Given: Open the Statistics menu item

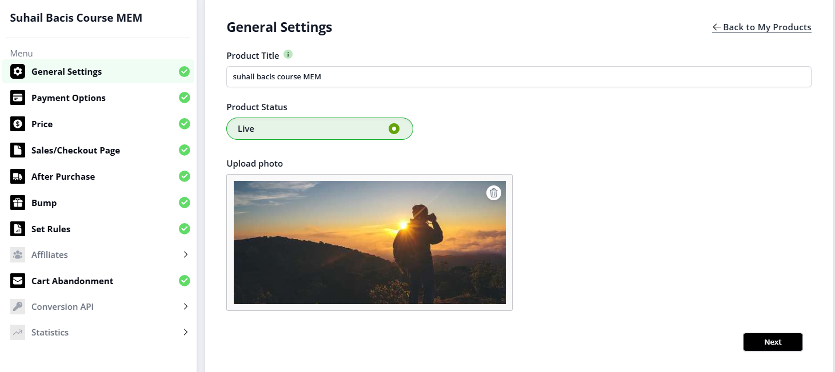Looking at the screenshot, I should pyautogui.click(x=98, y=332).
